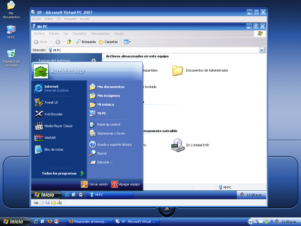301x226 pixels.
Task: Open the Atrás history dropdown arrow
Action: 51,42
